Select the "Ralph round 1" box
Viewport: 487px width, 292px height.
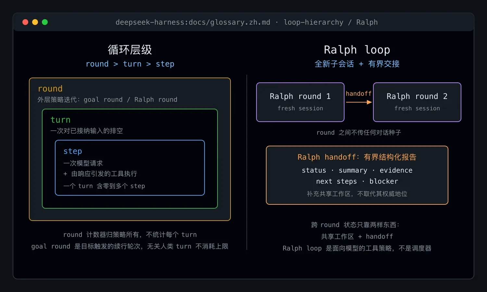click(300, 102)
